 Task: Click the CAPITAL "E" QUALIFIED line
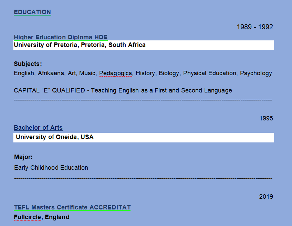coord(123,90)
